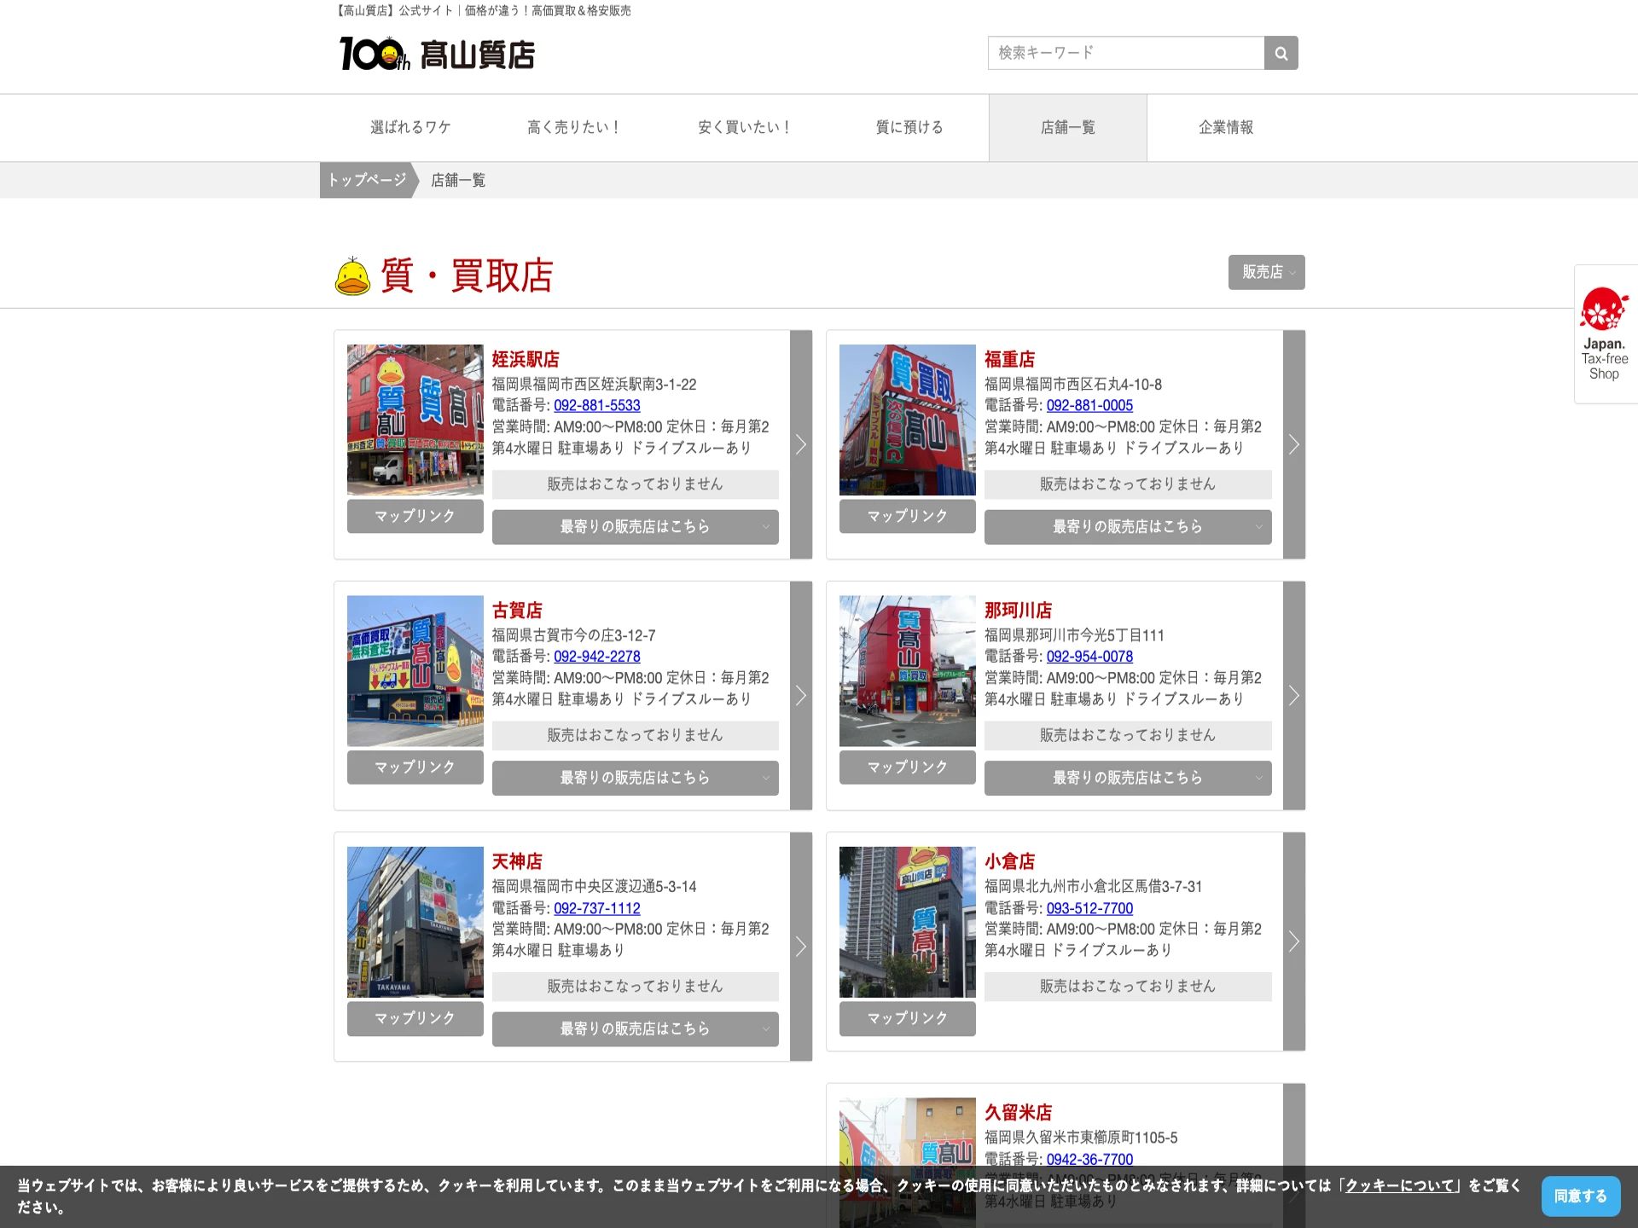Open the クッキーについて link
Image resolution: width=1638 pixels, height=1228 pixels.
click(1399, 1185)
